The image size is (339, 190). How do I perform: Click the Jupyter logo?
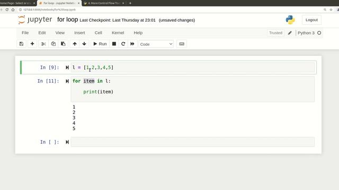point(35,20)
